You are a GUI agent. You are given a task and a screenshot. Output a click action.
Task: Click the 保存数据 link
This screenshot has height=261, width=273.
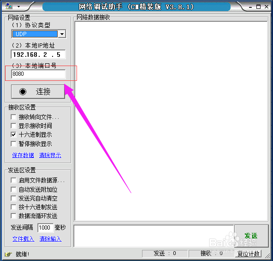click(x=23, y=155)
